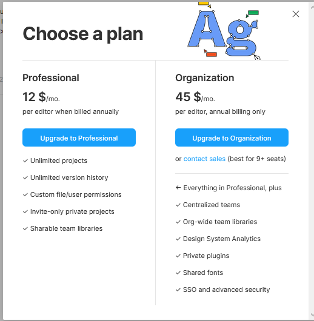Click Upgrade to Organization button
Image resolution: width=314 pixels, height=321 pixels.
[x=232, y=137]
